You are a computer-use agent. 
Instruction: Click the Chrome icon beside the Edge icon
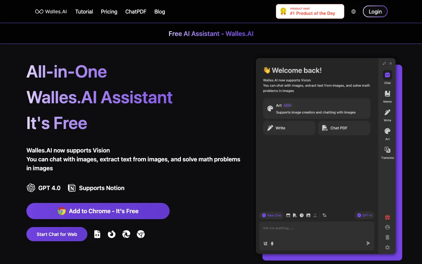(x=141, y=234)
